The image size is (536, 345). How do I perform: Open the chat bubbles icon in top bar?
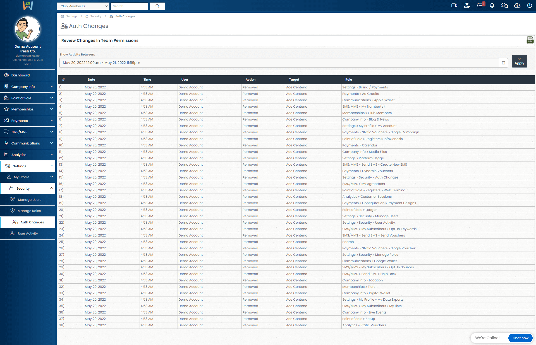[504, 5]
